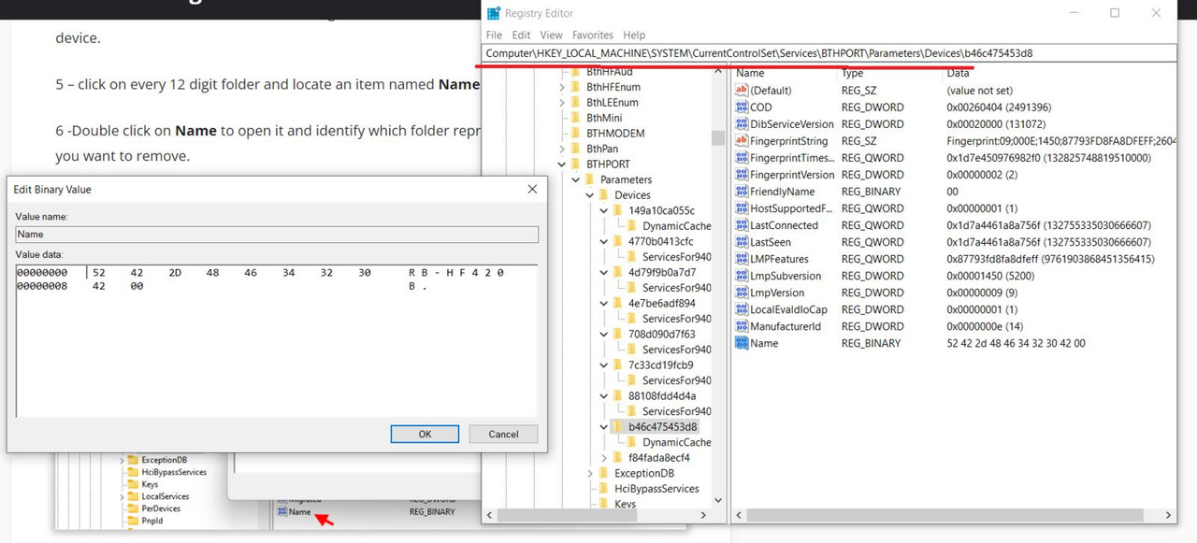Screen dimensions: 1197x543
Task: Click data cell 0x00260404 (2491396)
Action: (x=999, y=107)
